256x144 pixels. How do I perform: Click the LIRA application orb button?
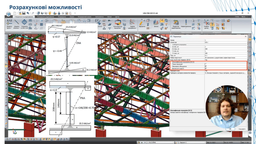[8, 14]
